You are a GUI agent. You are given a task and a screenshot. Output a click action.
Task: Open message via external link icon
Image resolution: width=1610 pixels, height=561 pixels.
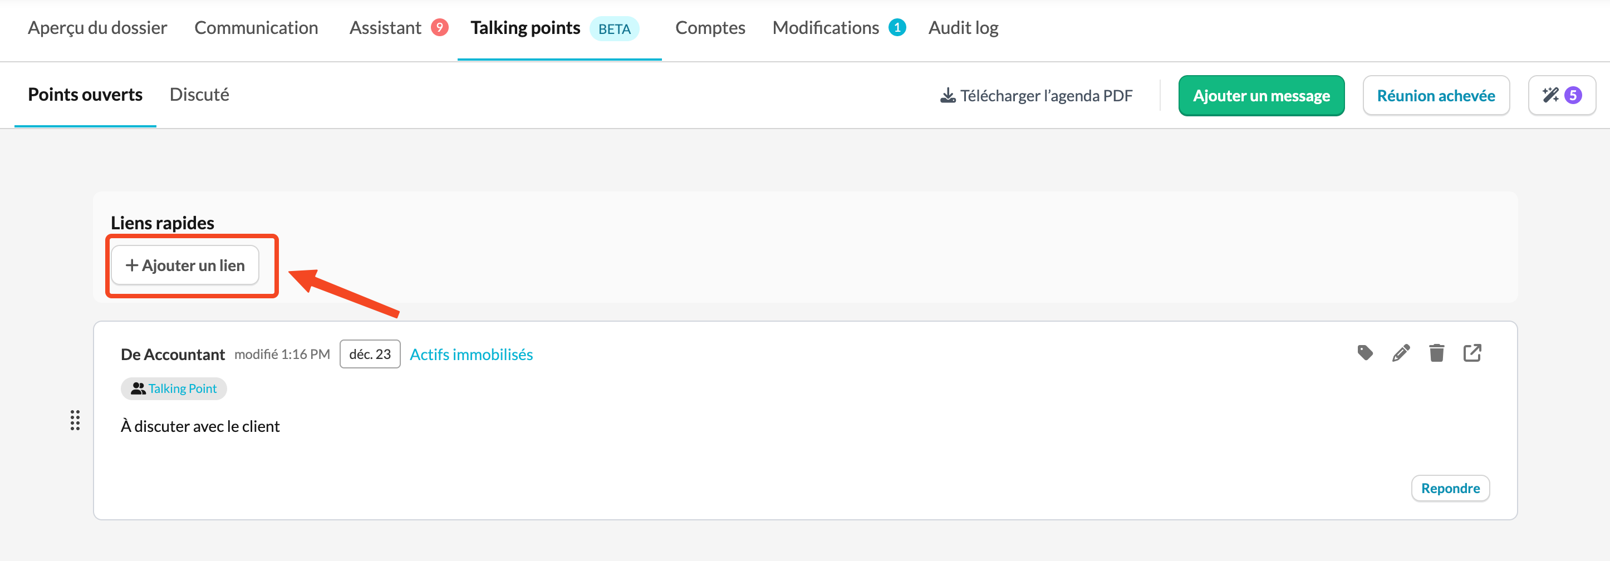point(1472,353)
